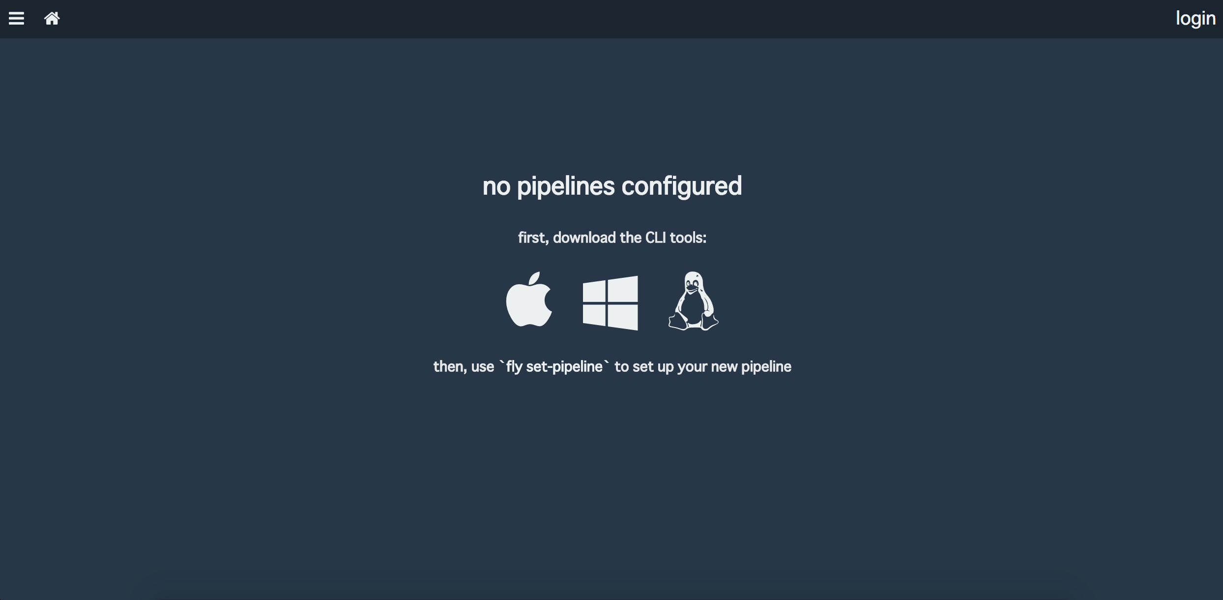Viewport: 1223px width, 600px height.
Task: Click the login link
Action: pyautogui.click(x=1195, y=19)
